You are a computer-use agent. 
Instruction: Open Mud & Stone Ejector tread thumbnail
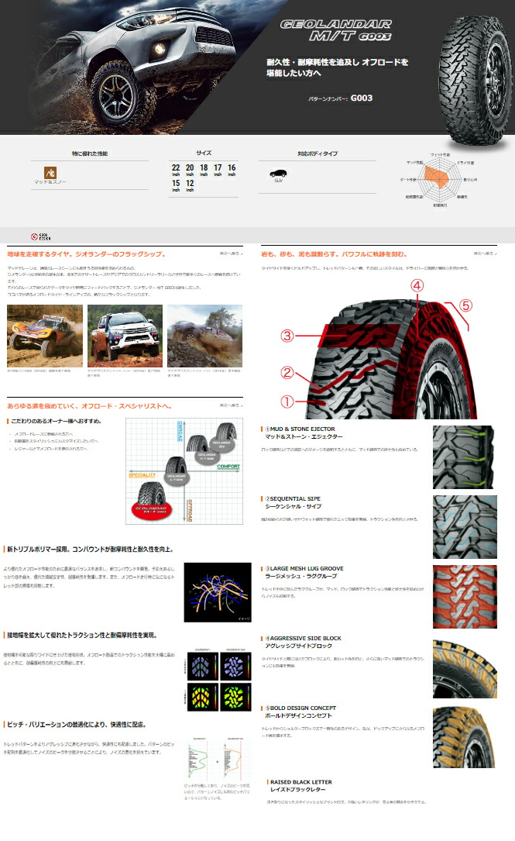click(465, 457)
